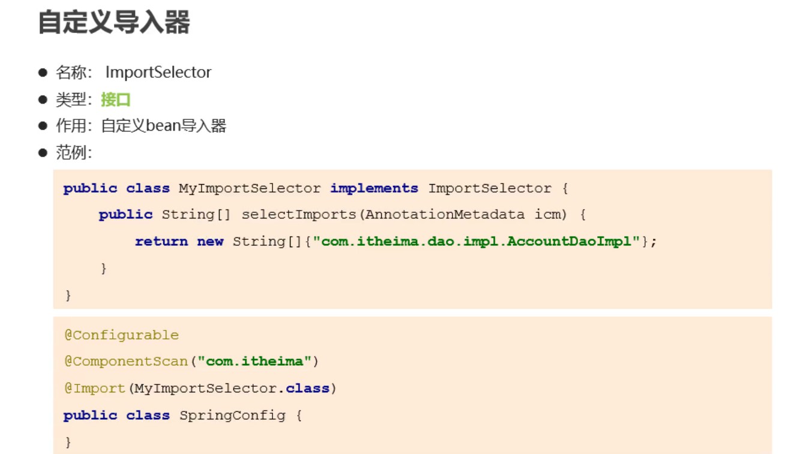Click the @Configurable annotation

[121, 335]
